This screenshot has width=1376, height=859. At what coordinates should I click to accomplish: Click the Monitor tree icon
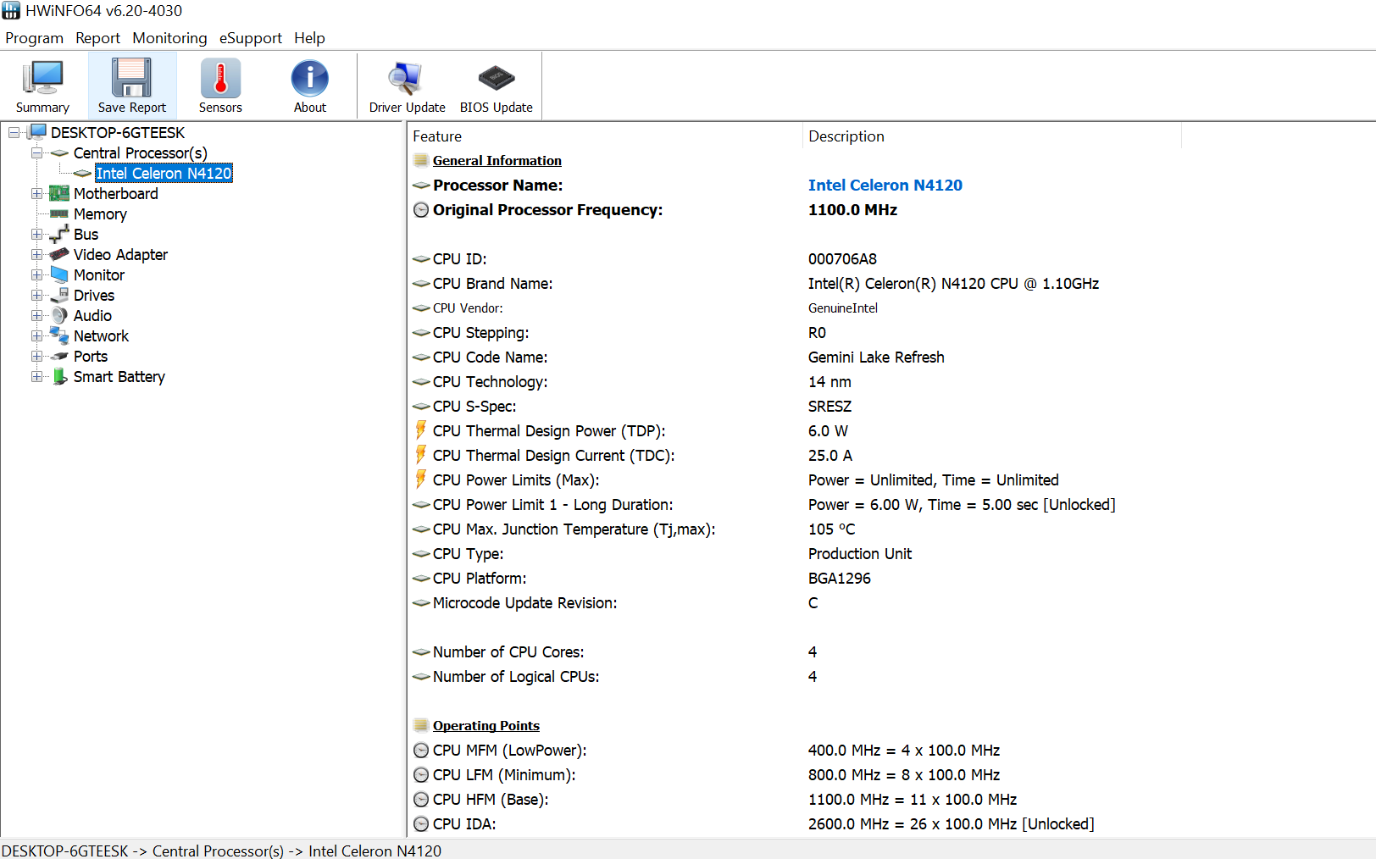pyautogui.click(x=59, y=274)
